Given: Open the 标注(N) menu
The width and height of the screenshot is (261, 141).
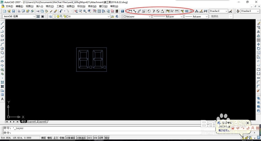Looking at the screenshot, I should [x=81, y=6].
